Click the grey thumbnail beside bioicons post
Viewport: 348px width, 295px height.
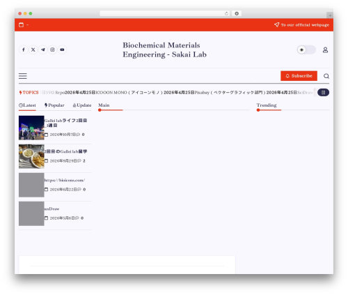click(x=31, y=185)
